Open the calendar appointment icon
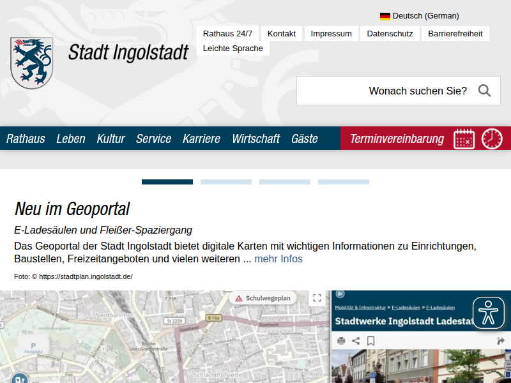Viewport: 511px width, 383px height. (464, 139)
